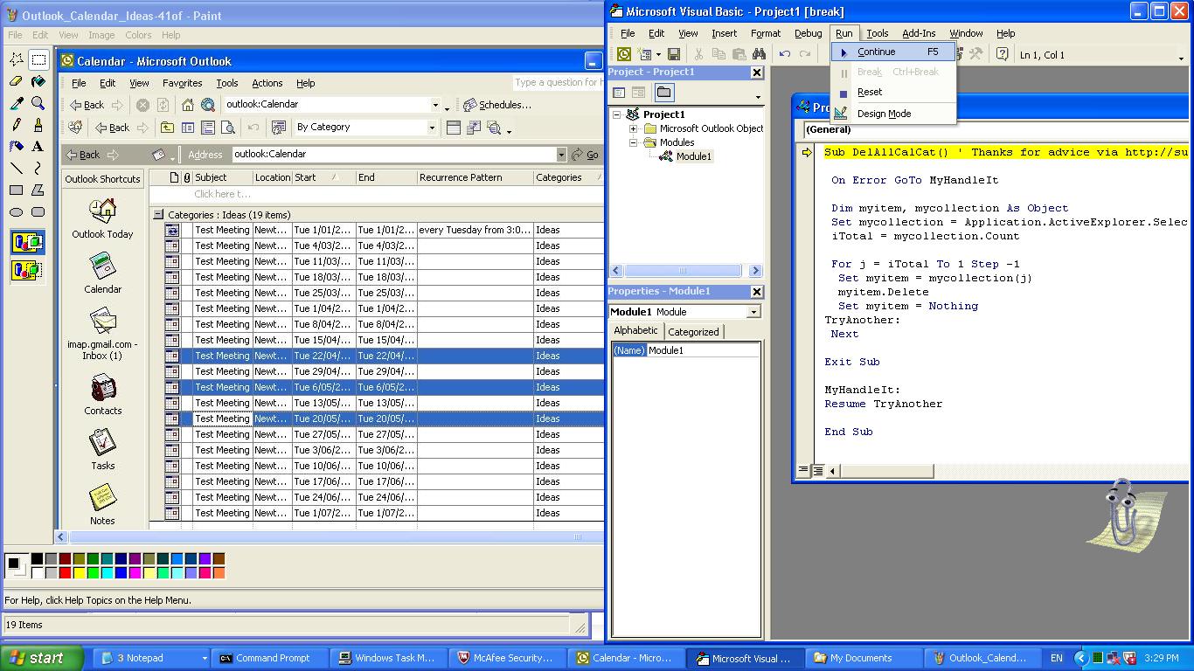Screen dimensions: 1194x671
Task: Click the Windows start button
Action: 42,658
